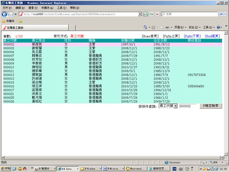Expand the address bar history dropdown
Image resolution: width=229 pixels, height=172 pixels.
pyautogui.click(x=140, y=14)
